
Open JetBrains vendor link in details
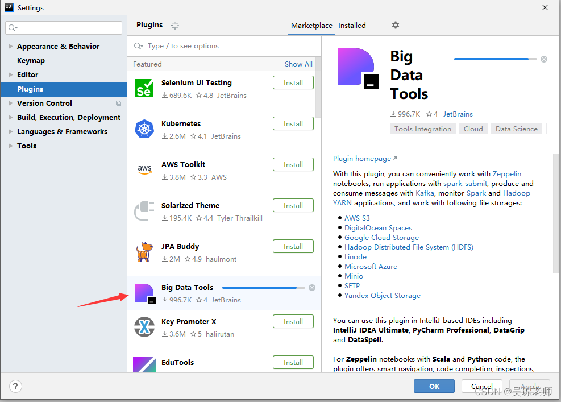458,114
